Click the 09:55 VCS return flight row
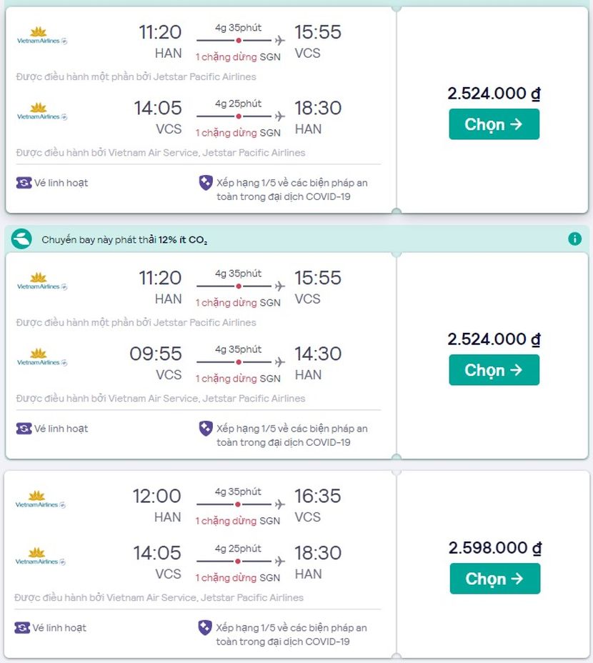Image resolution: width=593 pixels, height=663 pixels. [198, 364]
